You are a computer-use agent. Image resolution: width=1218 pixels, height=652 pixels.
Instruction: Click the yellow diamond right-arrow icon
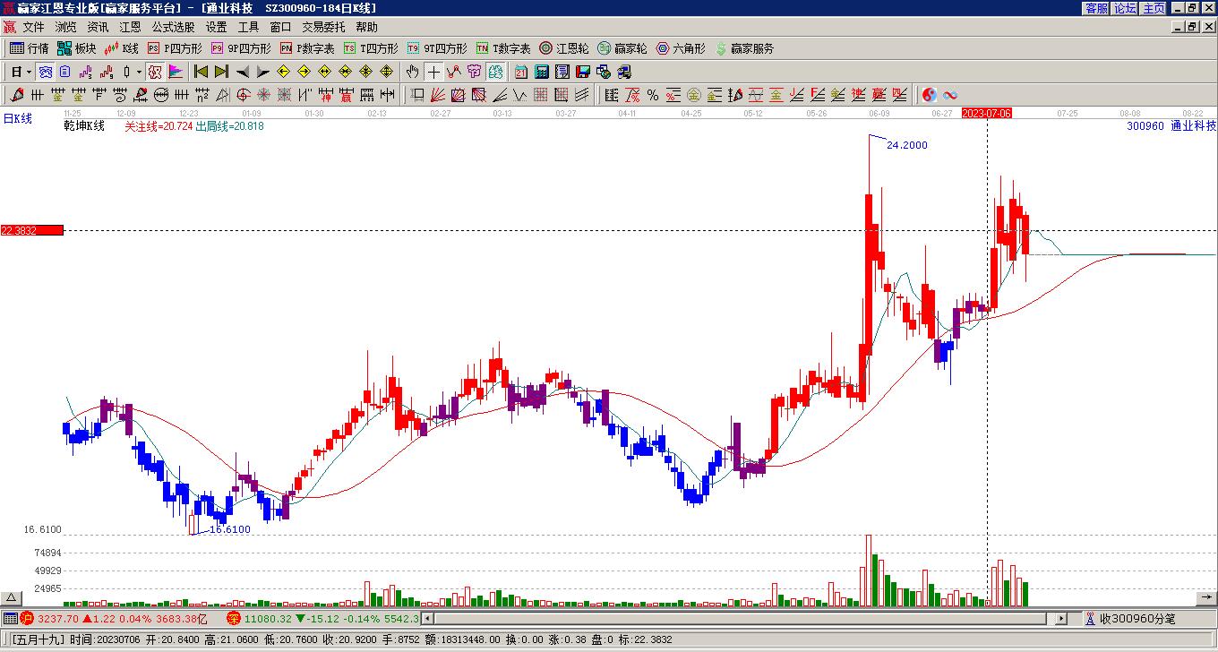pyautogui.click(x=304, y=72)
